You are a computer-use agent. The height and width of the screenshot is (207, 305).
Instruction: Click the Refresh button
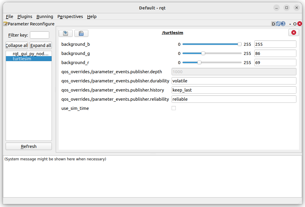pyautogui.click(x=28, y=146)
